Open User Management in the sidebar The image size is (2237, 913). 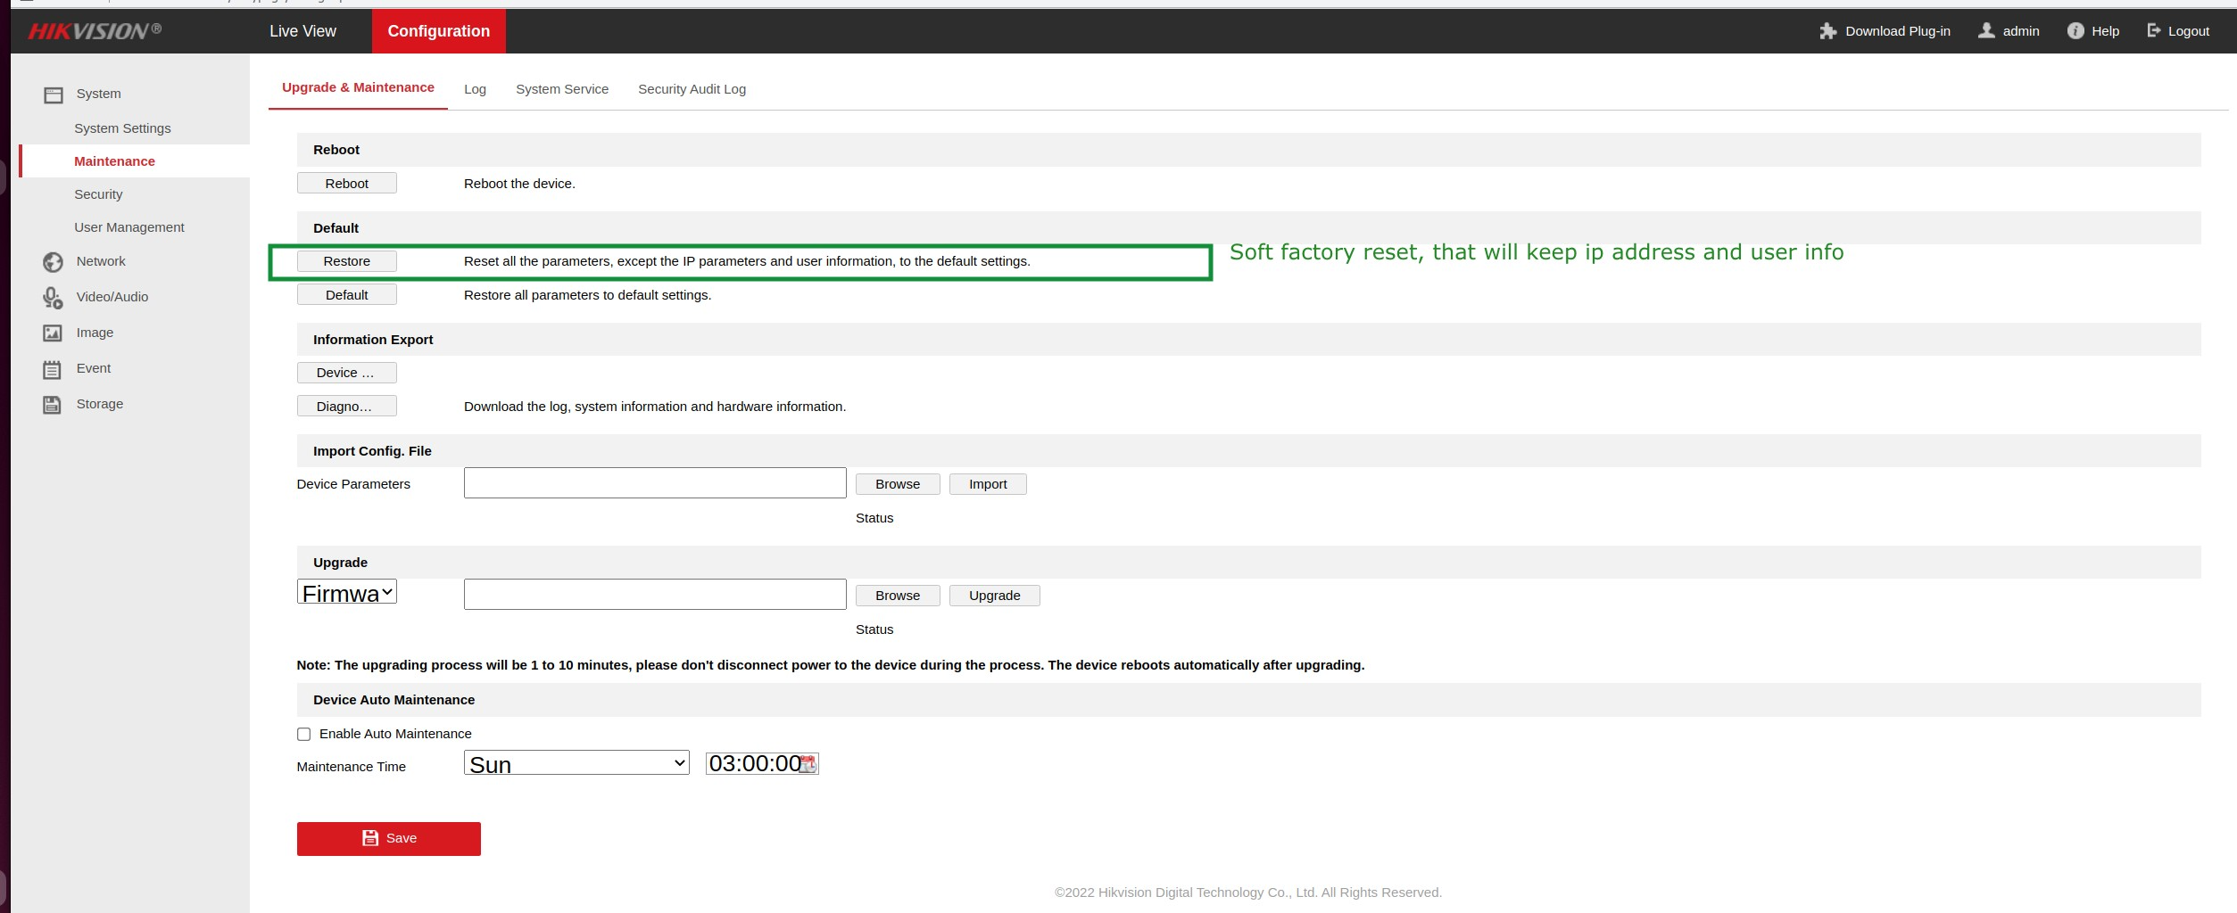coord(129,227)
